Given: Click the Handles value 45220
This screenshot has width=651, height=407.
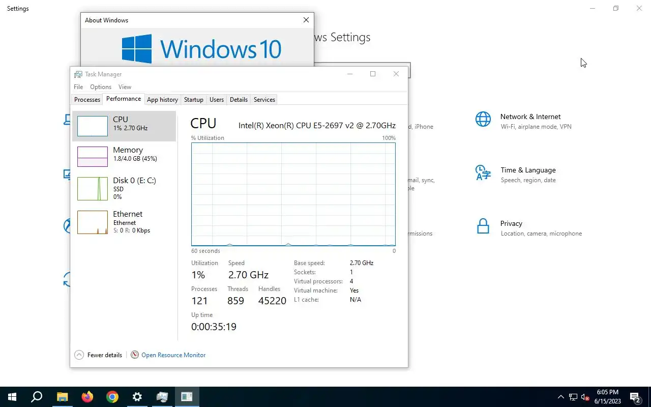Looking at the screenshot, I should tap(272, 301).
